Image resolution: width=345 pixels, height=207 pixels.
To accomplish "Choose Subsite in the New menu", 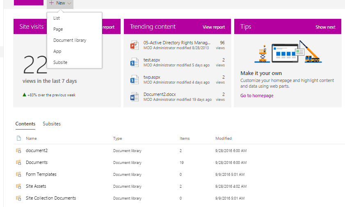I will [60, 62].
